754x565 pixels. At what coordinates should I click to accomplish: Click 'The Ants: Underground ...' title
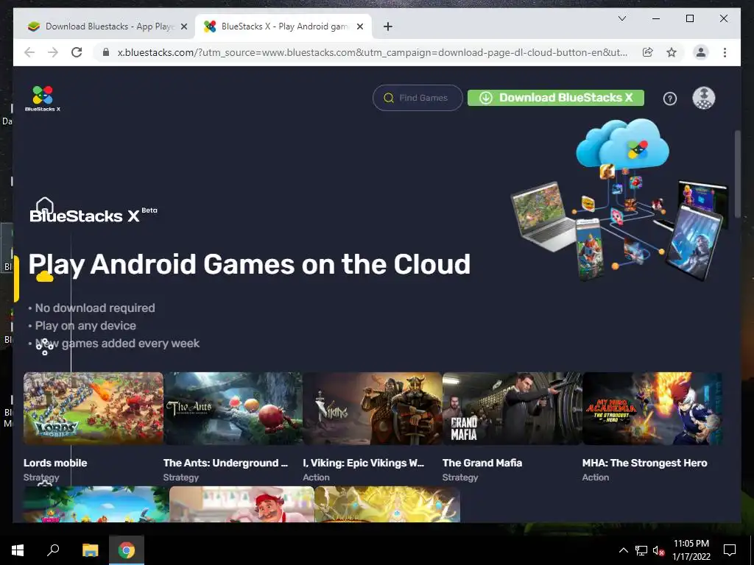[x=225, y=463]
